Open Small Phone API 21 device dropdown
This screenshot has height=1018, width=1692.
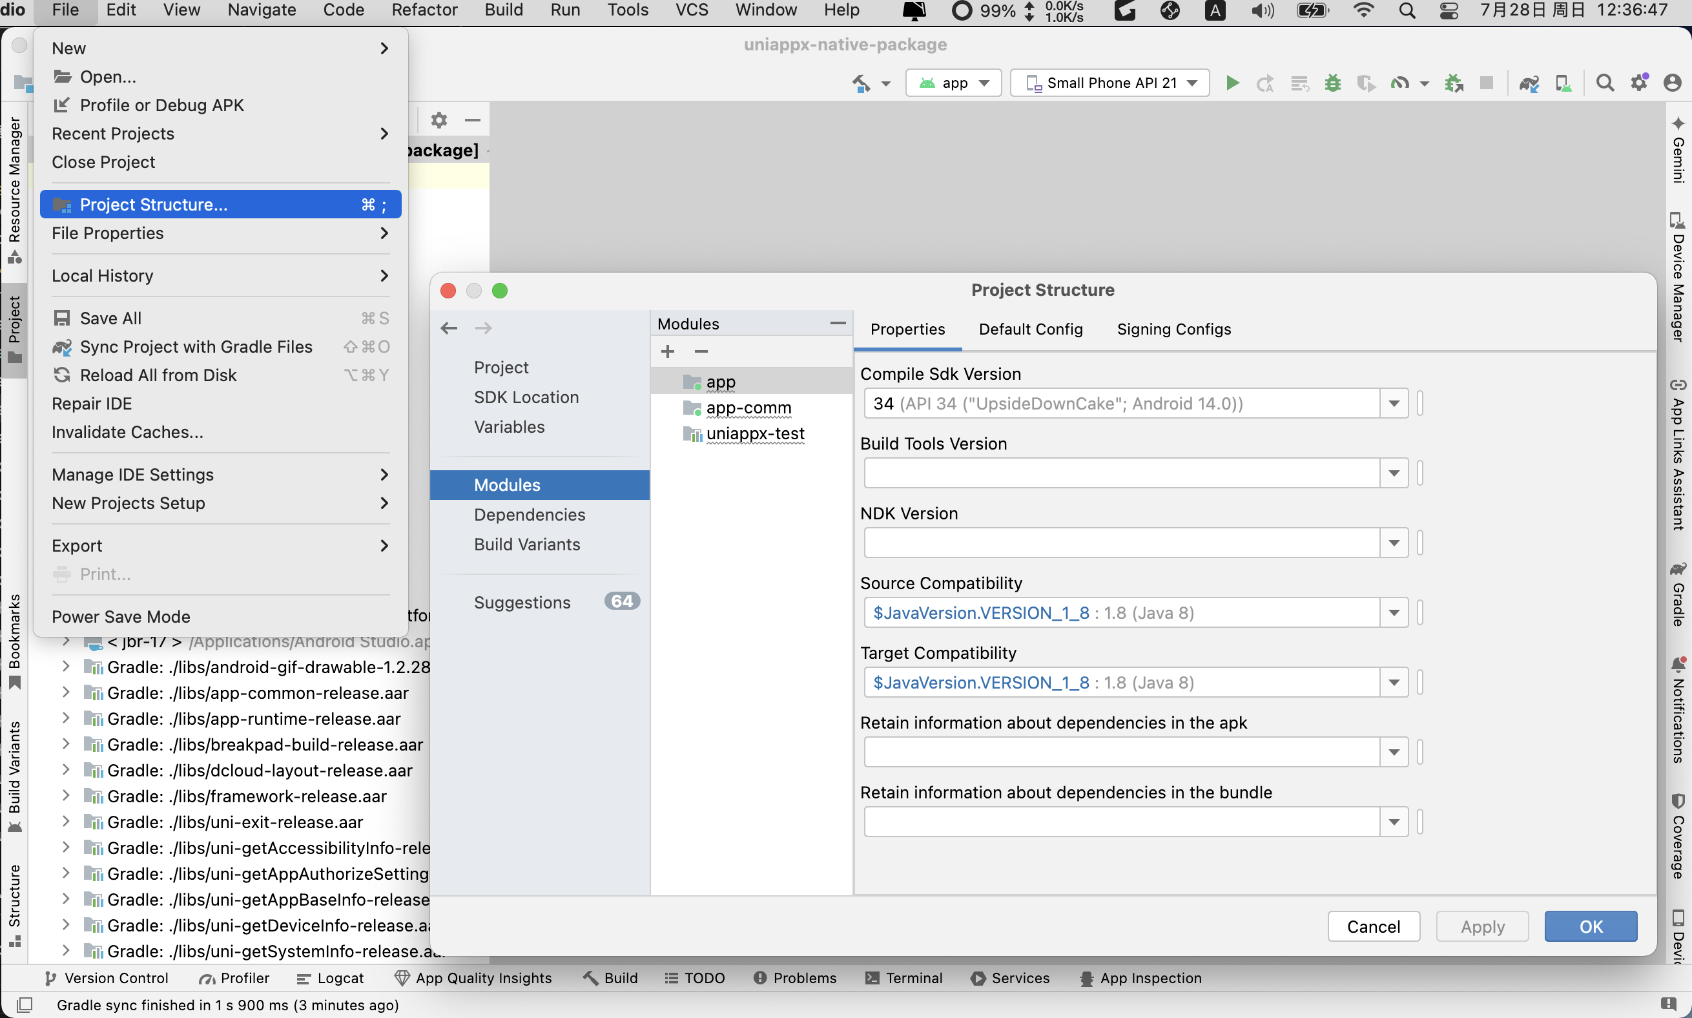(1109, 83)
